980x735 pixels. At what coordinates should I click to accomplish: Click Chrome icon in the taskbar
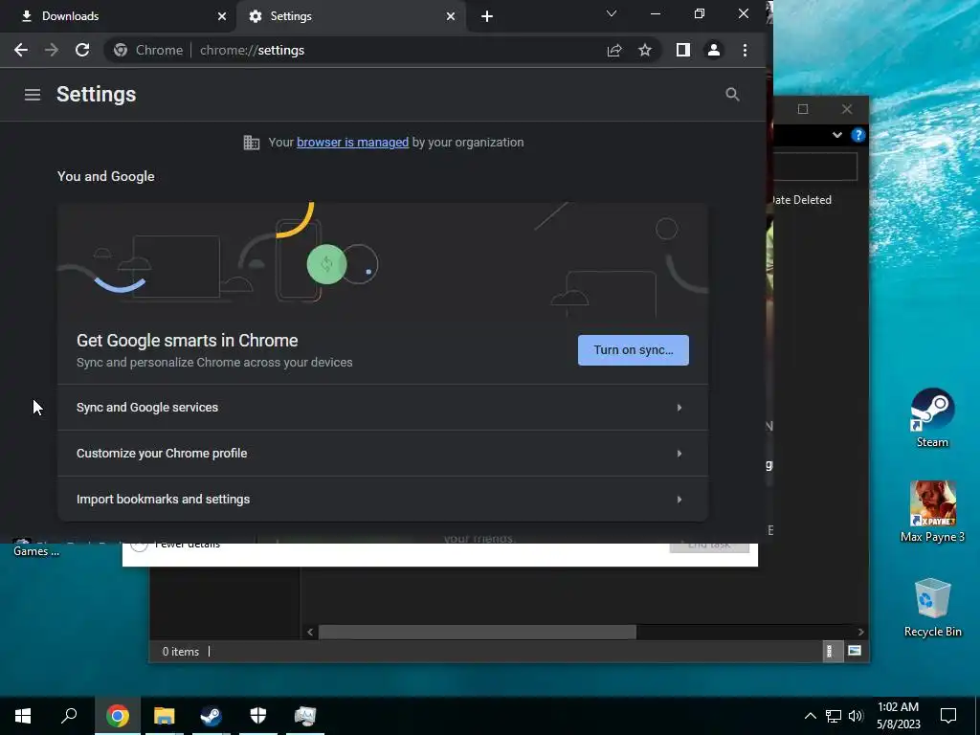tap(118, 716)
